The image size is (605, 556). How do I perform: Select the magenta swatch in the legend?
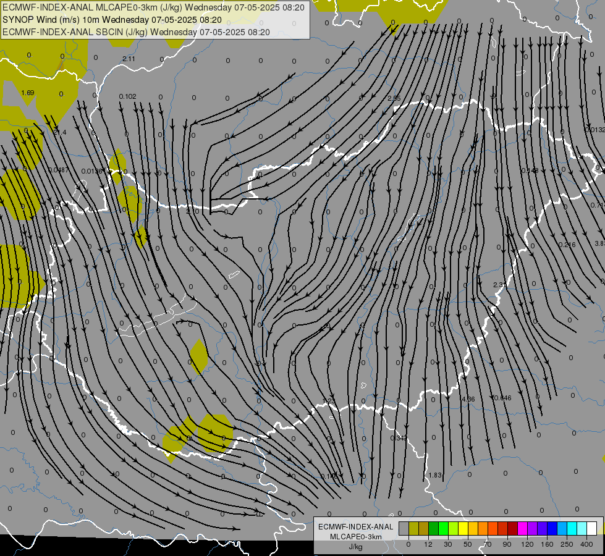pos(523,529)
